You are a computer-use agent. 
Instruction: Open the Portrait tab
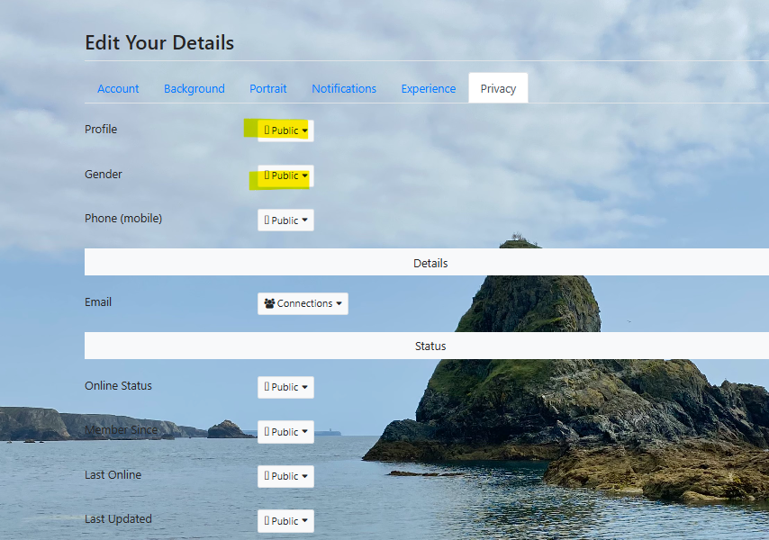click(267, 89)
